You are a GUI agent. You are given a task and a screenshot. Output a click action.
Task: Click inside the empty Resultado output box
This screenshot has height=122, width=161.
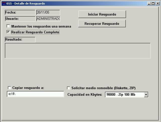77,51
